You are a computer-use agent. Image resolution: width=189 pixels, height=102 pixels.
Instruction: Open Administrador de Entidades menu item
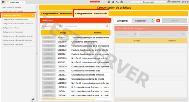tap(18, 7)
